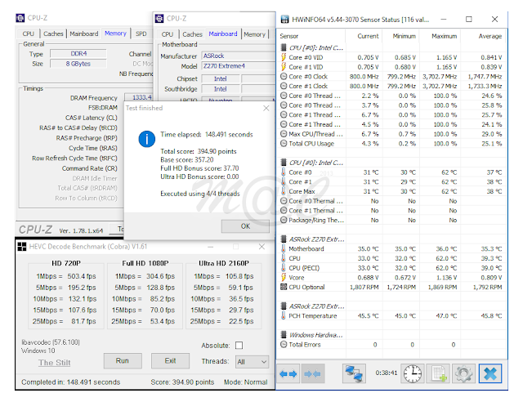This screenshot has height=402, width=523.
Task: Click Total CPU Usage current value 4.3 %
Action: tap(370, 144)
